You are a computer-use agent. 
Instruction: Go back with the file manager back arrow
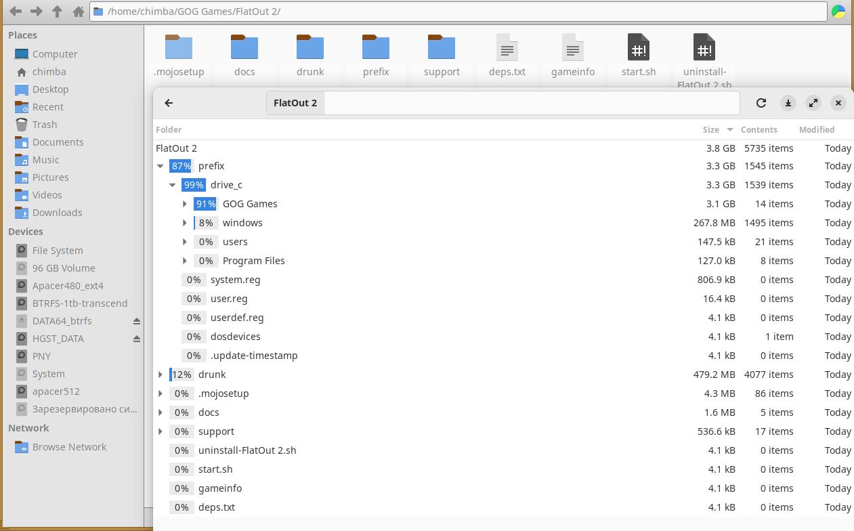tap(16, 11)
